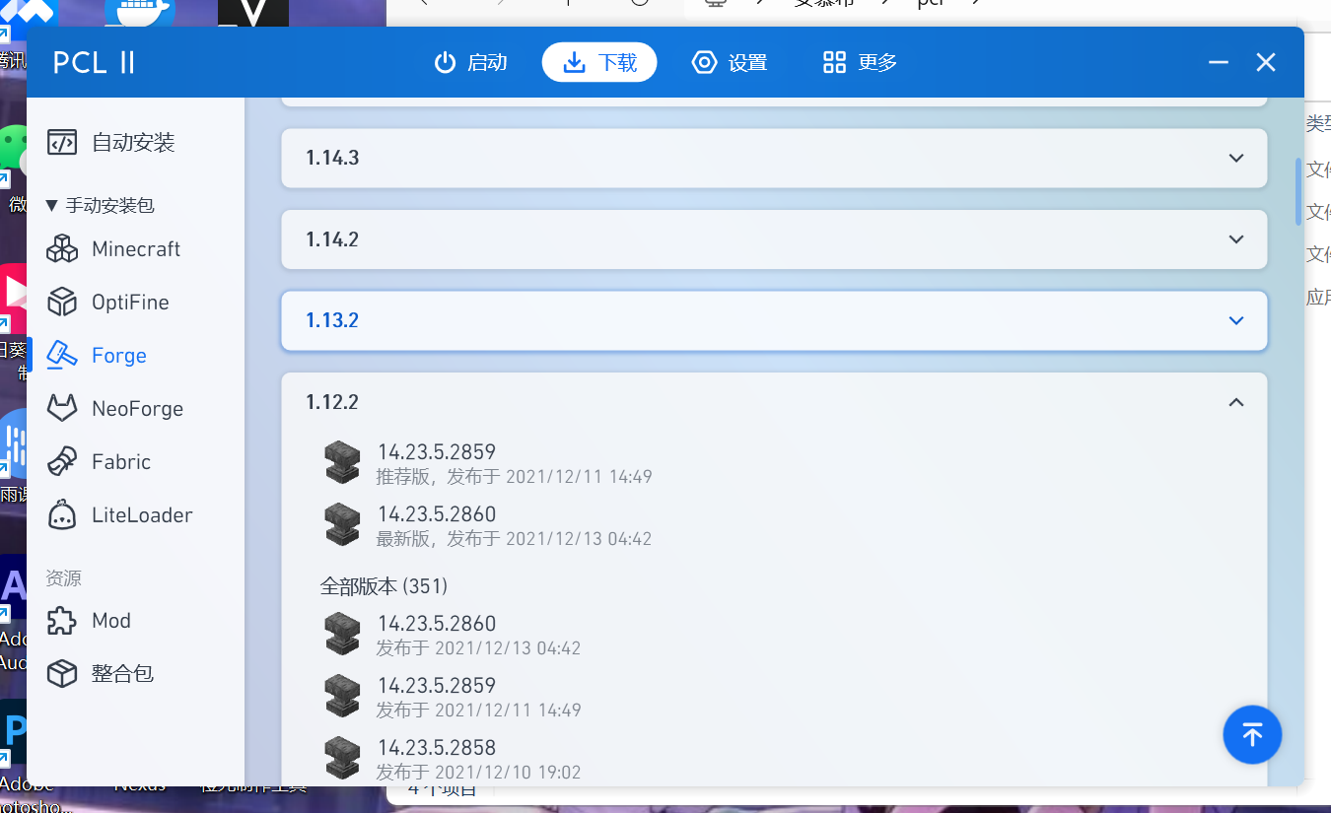Open the 自动安装 page icon
1331x813 pixels.
click(62, 143)
